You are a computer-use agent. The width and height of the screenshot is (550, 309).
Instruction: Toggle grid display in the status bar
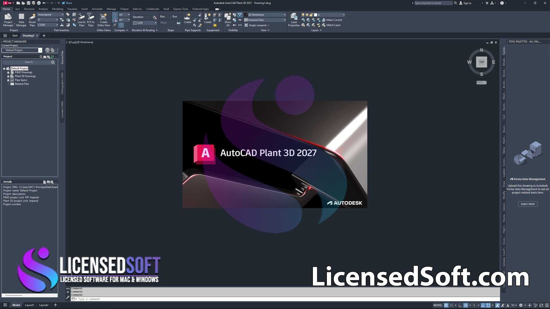coord(446,305)
